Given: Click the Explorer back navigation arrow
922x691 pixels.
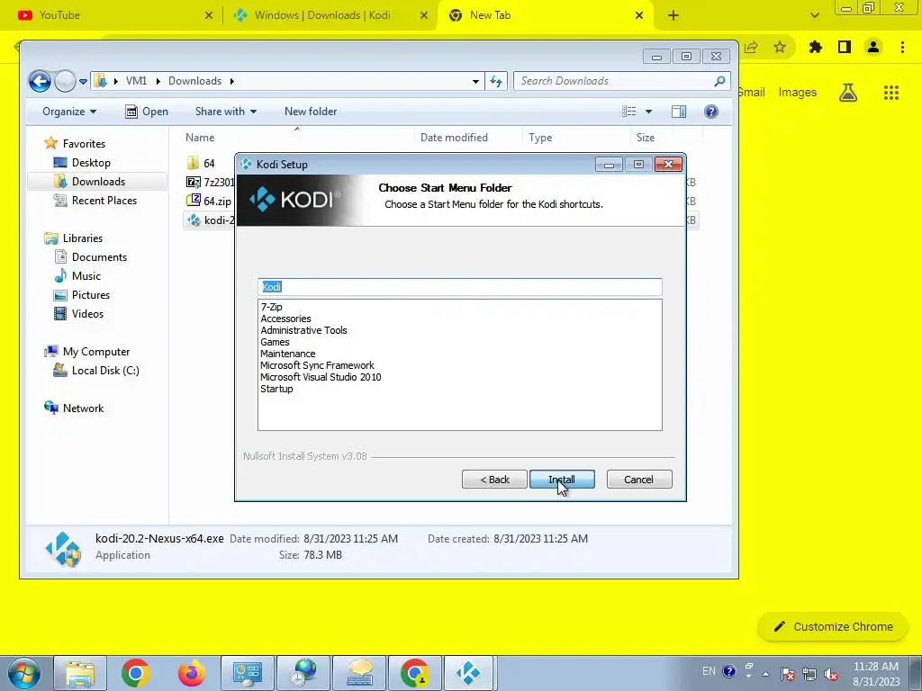Looking at the screenshot, I should point(40,81).
